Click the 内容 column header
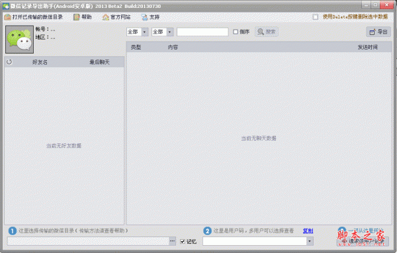Image resolution: width=397 pixels, height=253 pixels. coord(173,47)
